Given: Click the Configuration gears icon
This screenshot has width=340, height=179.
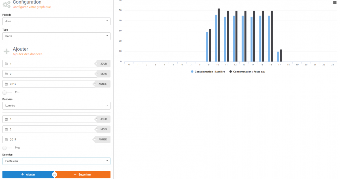Looking at the screenshot, I should pyautogui.click(x=7, y=4).
